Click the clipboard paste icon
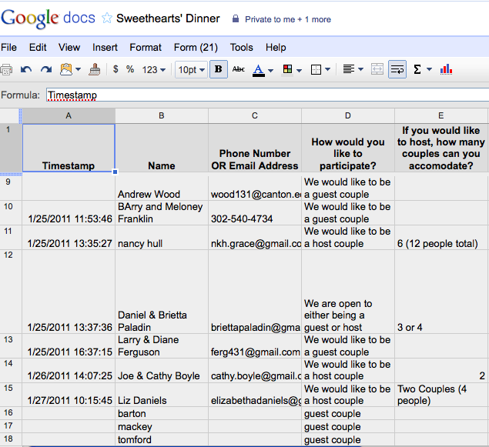The image size is (489, 447). (66, 69)
